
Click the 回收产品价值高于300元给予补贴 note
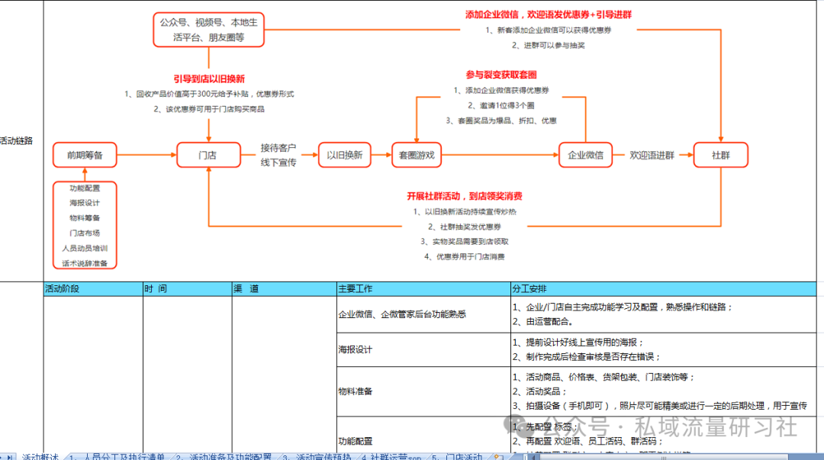pos(209,94)
